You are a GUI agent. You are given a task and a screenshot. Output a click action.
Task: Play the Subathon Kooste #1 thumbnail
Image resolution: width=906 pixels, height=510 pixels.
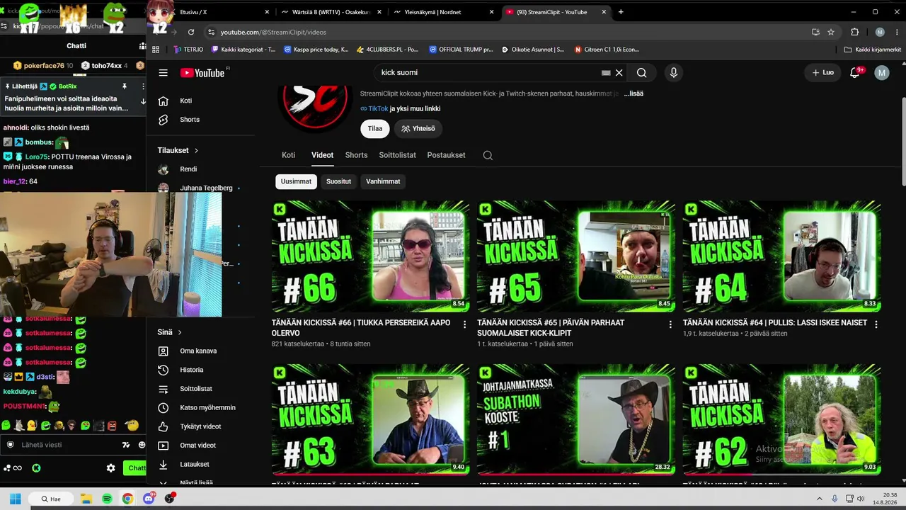click(576, 419)
